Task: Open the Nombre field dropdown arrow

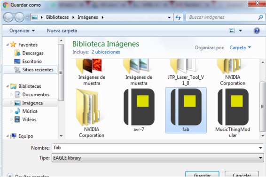Action: pyautogui.click(x=261, y=148)
